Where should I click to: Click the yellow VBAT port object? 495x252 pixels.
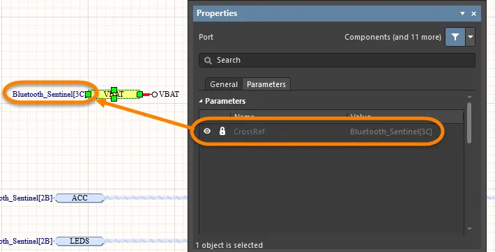click(114, 94)
